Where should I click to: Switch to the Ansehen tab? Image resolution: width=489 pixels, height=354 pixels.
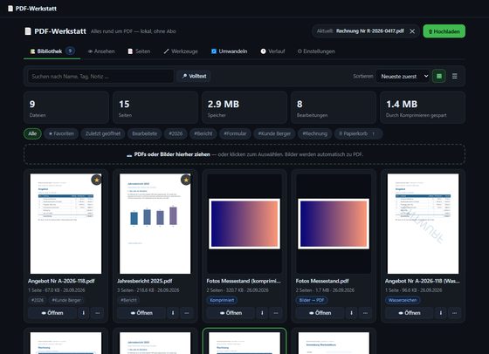point(101,51)
